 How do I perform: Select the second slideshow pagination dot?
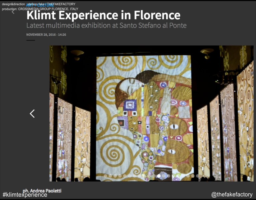pos(110,176)
